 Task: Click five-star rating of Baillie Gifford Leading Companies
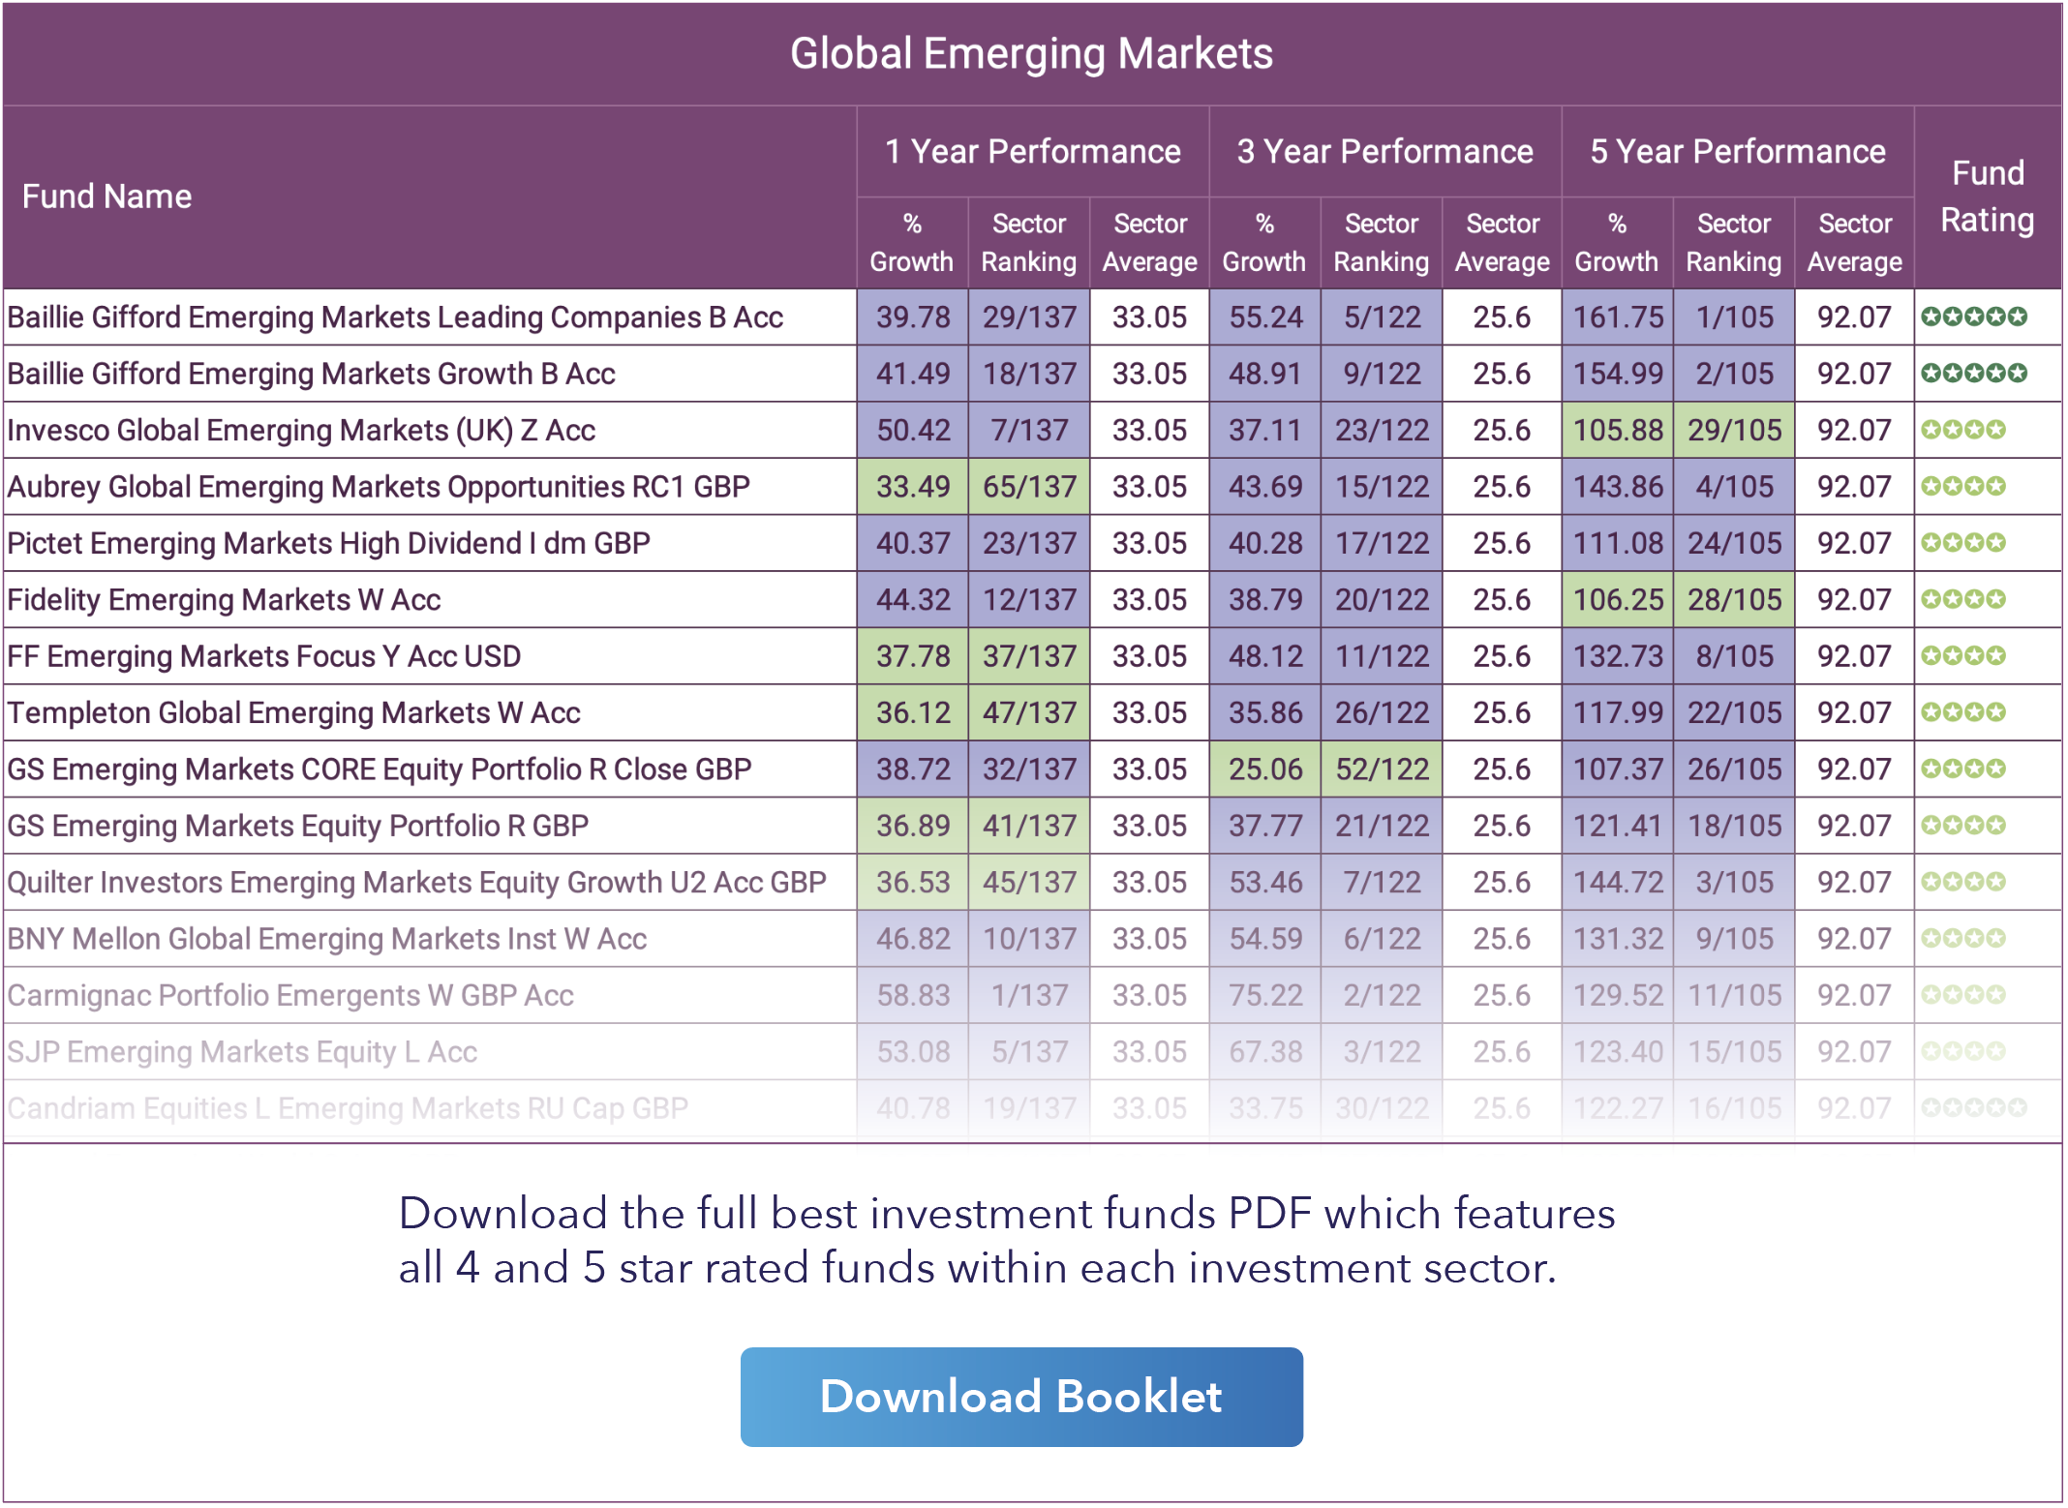[x=1973, y=317]
